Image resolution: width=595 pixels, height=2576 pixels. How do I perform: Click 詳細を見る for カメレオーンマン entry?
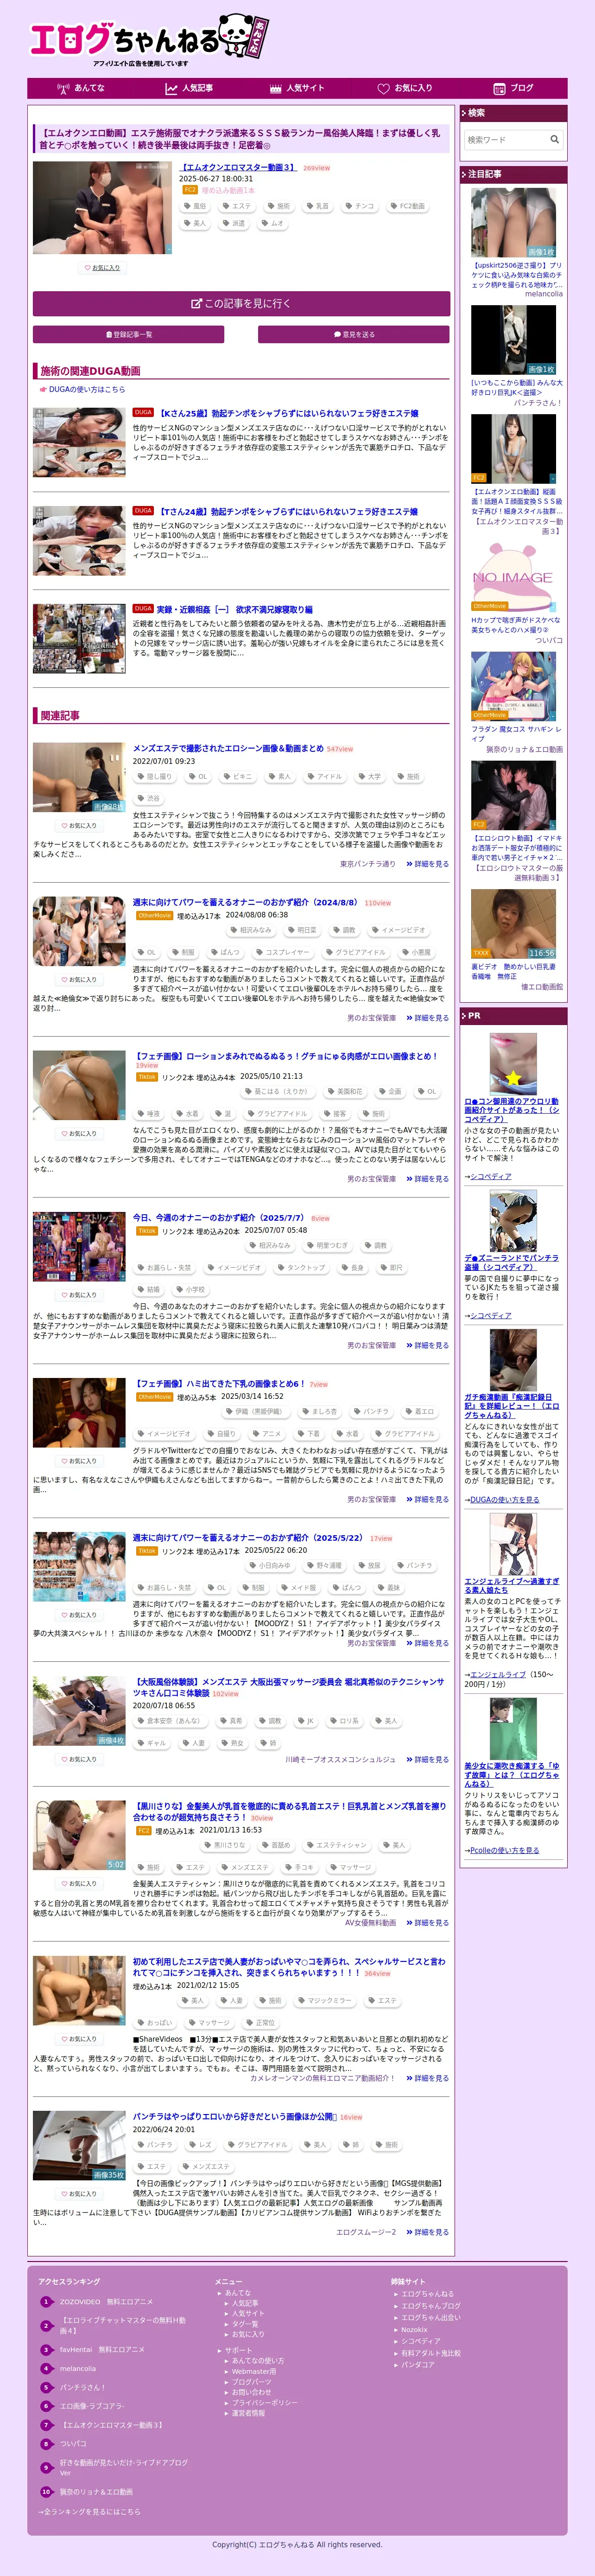coord(427,2078)
